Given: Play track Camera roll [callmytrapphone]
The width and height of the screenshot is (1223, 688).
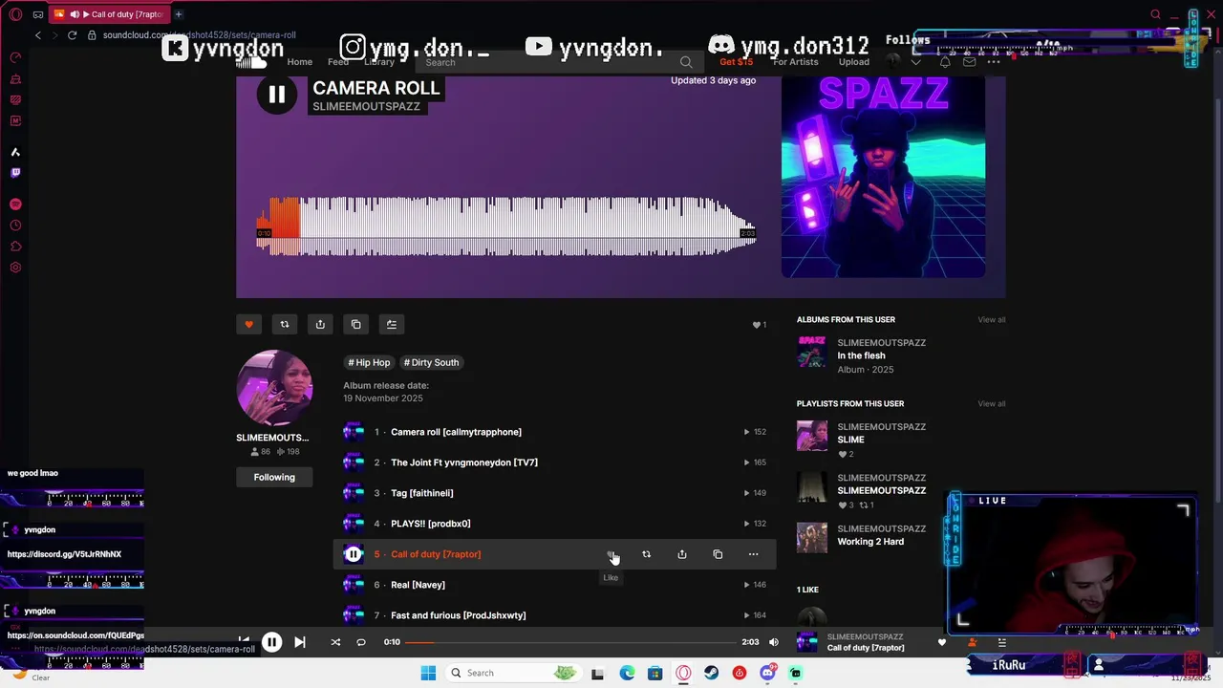Looking at the screenshot, I should coord(456,432).
